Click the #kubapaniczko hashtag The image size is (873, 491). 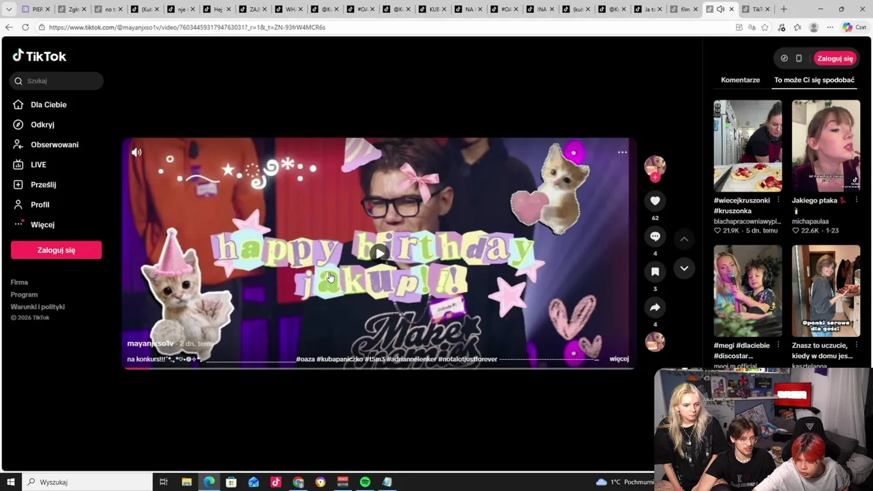point(339,359)
